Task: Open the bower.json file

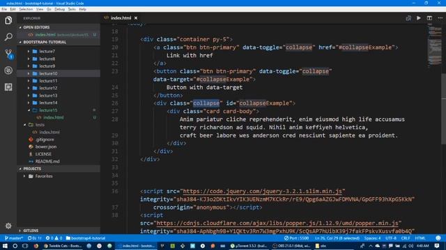Action: pyautogui.click(x=59, y=147)
